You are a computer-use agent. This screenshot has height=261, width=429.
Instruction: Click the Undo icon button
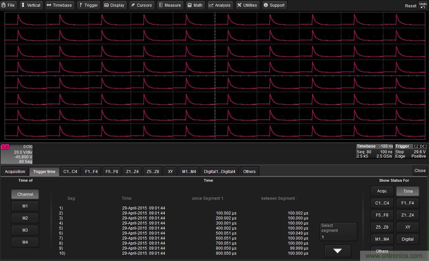click(422, 5)
